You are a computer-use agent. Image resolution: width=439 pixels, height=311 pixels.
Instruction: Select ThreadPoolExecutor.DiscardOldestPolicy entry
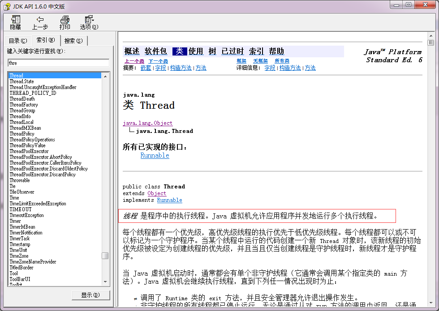coord(48,169)
